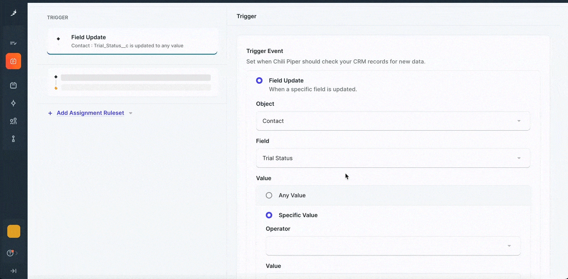The height and width of the screenshot is (279, 568).
Task: Select the Field Update trigger card
Action: point(132,41)
